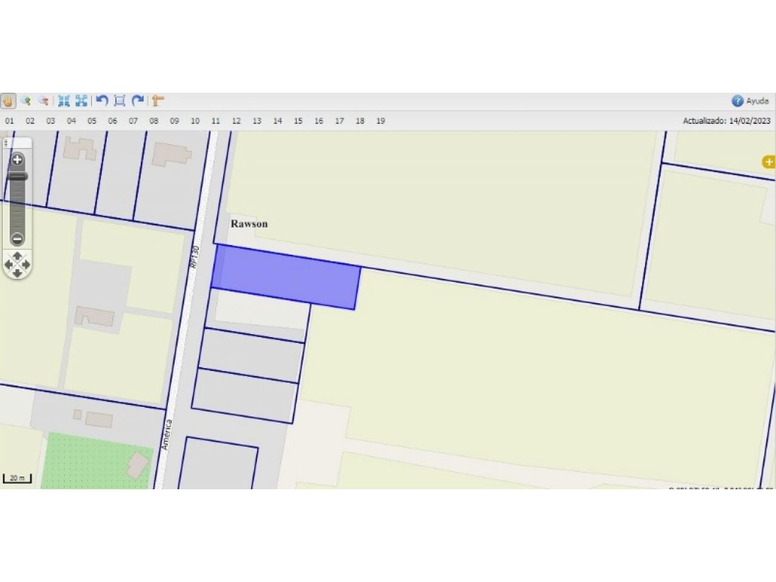Go forward to next map view

pos(138,101)
